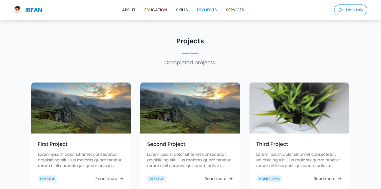This screenshot has height=189, width=381.
Task: Click the avatar logo icon beside IRFAN
Action: pyautogui.click(x=17, y=10)
